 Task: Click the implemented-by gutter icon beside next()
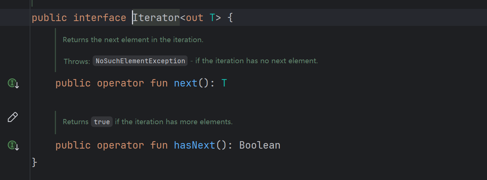pyautogui.click(x=13, y=84)
